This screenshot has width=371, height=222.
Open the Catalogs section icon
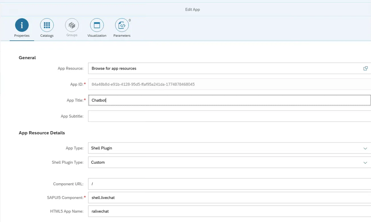pyautogui.click(x=47, y=24)
